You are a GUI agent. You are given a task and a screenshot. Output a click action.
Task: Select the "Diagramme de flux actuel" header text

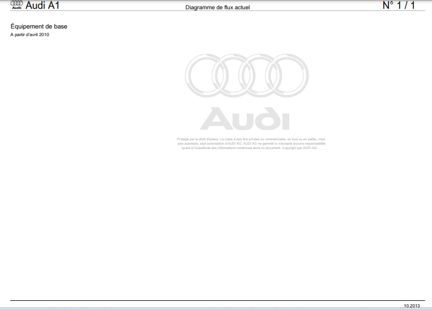[x=217, y=8]
